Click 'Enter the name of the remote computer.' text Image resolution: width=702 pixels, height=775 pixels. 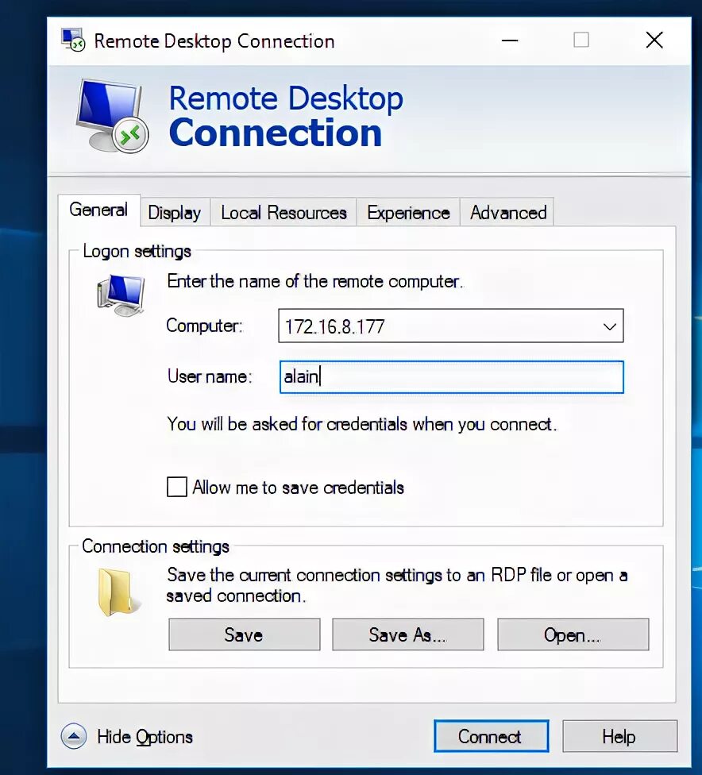(x=315, y=281)
